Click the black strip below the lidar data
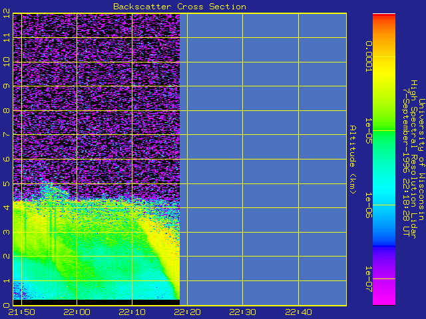The image size is (426, 319). point(97,302)
